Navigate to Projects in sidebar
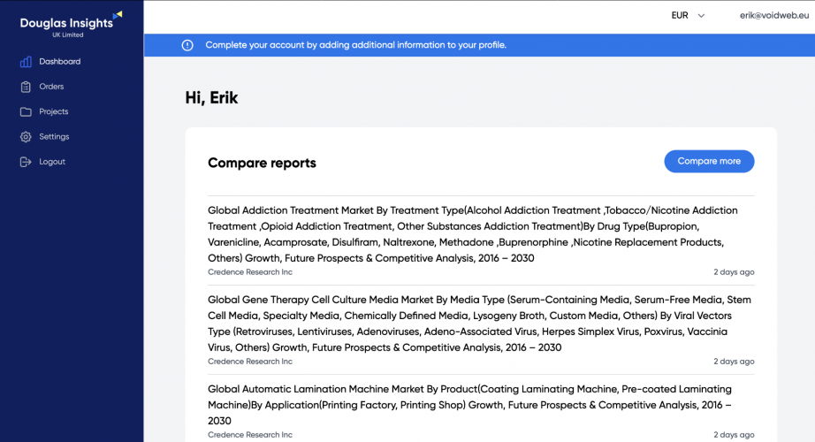Viewport: 815px width, 442px height. pos(53,112)
